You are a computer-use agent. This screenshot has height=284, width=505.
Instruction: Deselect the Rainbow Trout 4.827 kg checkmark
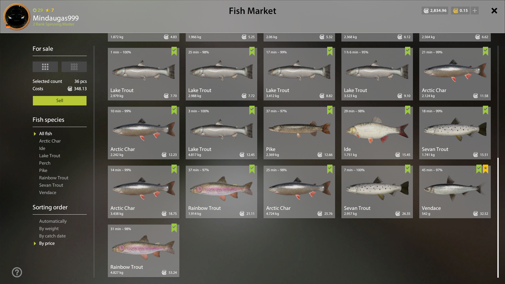pos(174,228)
